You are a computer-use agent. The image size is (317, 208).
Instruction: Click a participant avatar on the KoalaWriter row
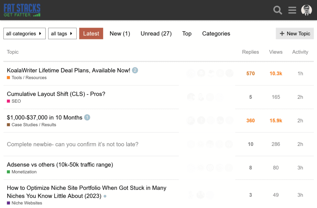coord(191,73)
